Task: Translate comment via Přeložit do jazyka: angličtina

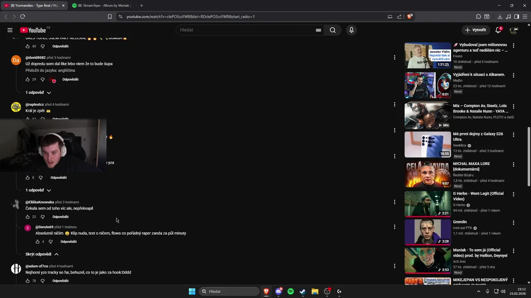Action: [x=50, y=70]
